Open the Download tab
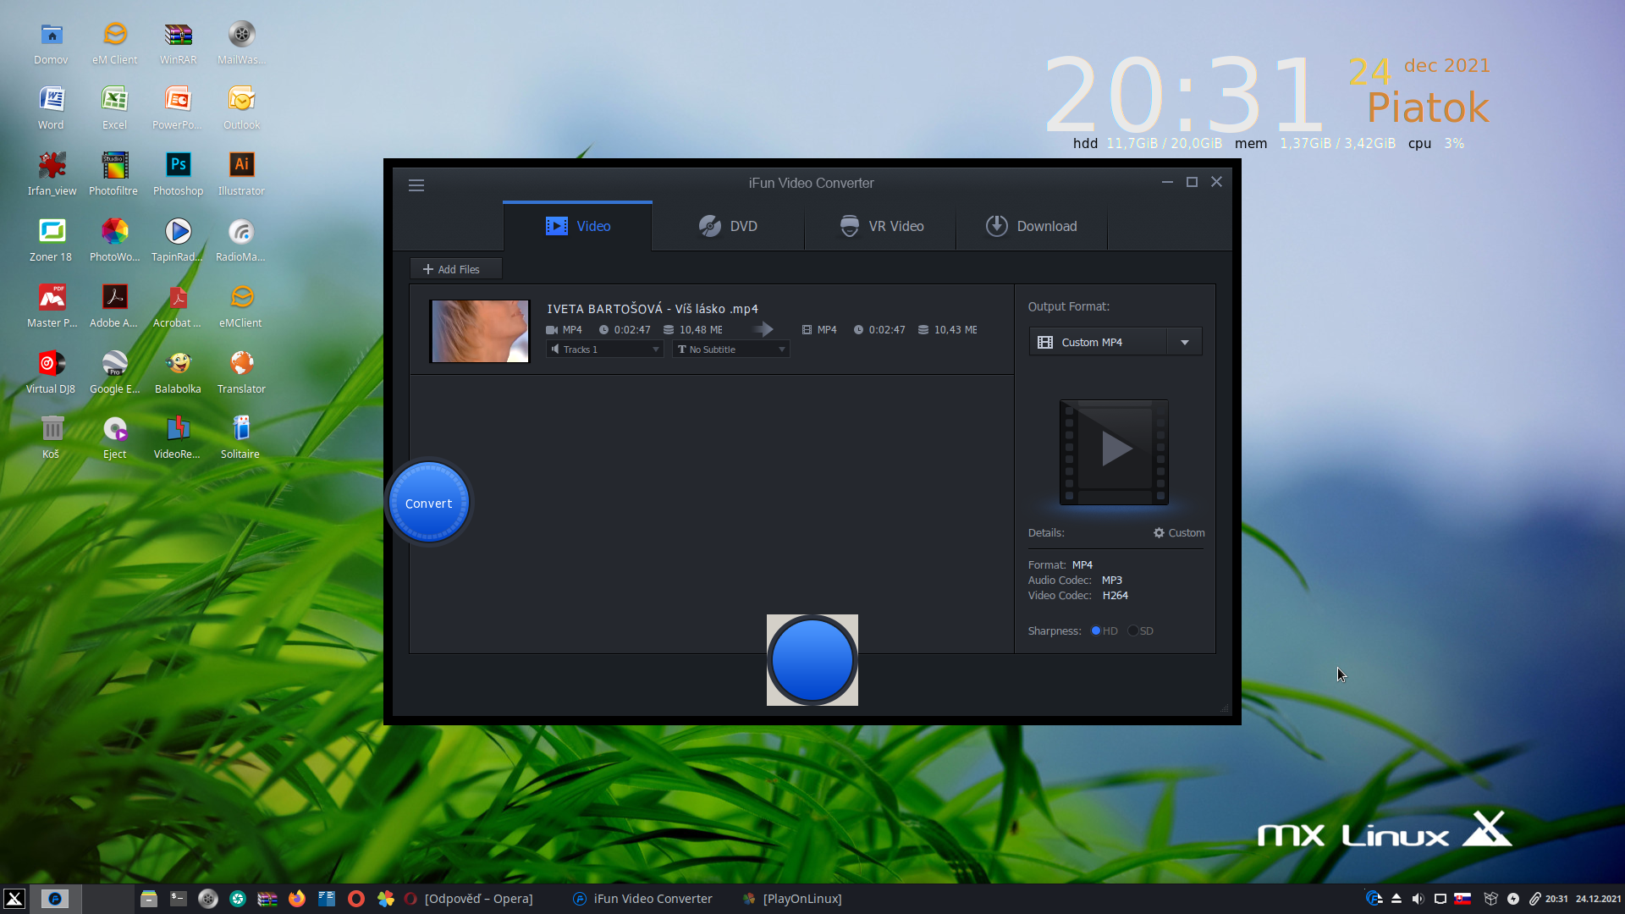1625x914 pixels. click(x=1031, y=227)
